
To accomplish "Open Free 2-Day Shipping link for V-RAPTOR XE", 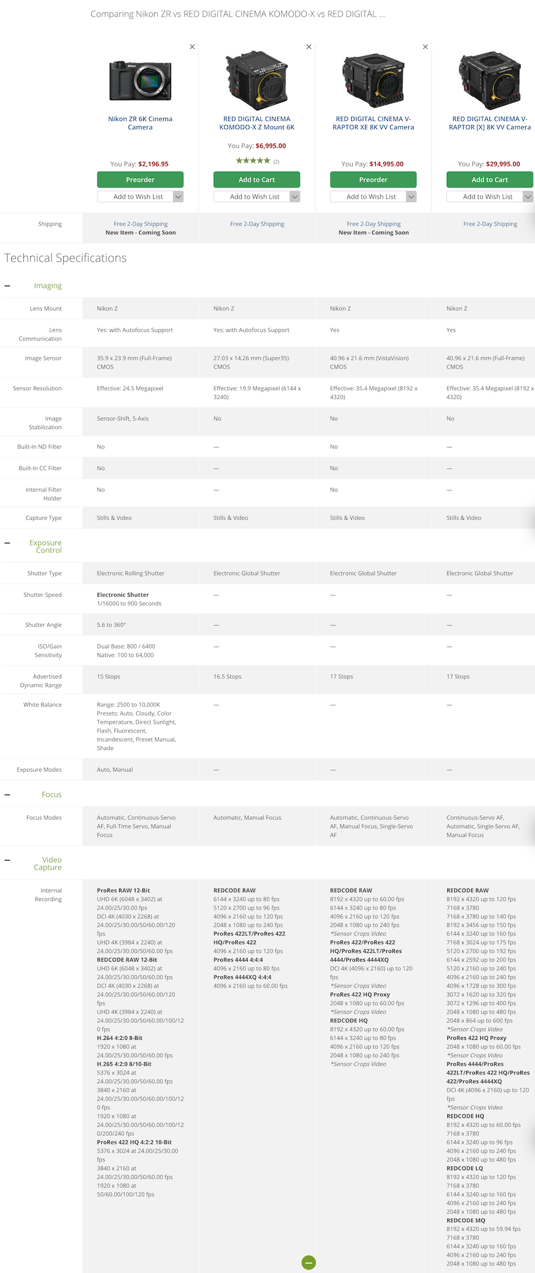I will point(374,224).
